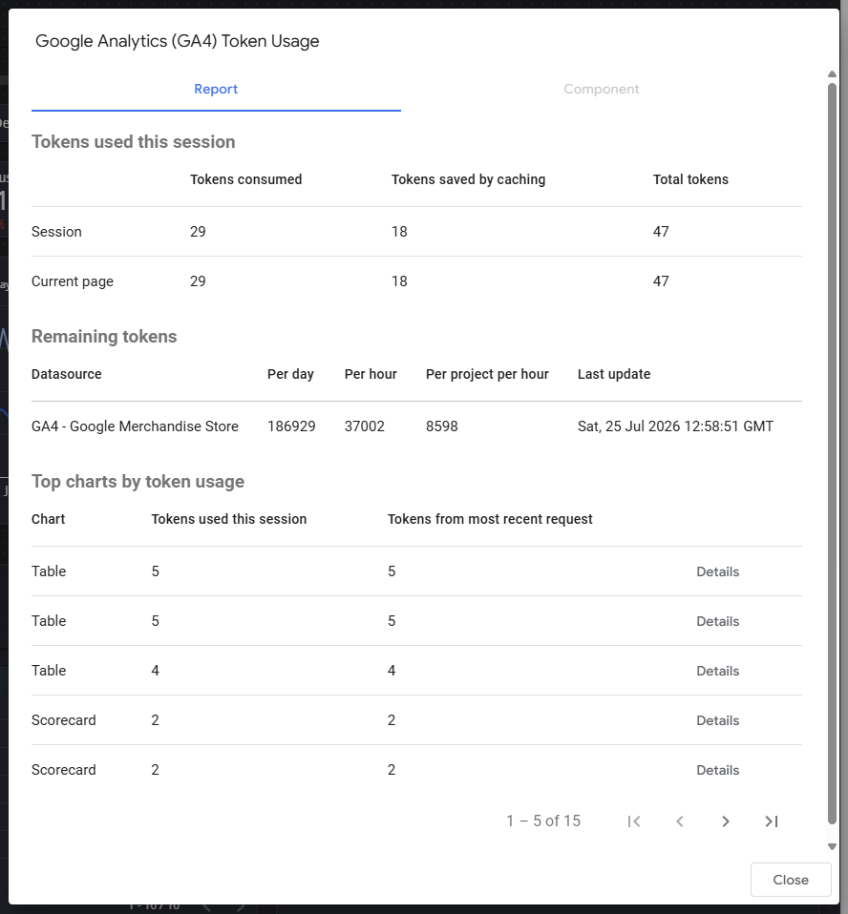Click 'Tokens used this session' column header

click(229, 519)
